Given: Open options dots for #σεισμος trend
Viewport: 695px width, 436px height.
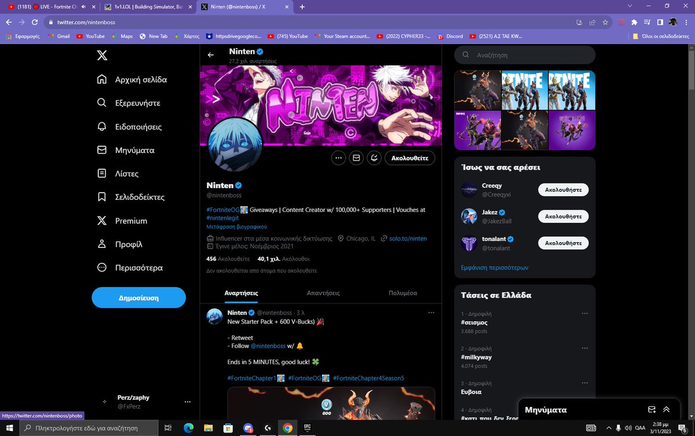Looking at the screenshot, I should tap(585, 314).
